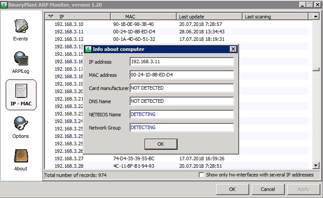Click the main window OK button
323x198 pixels.
click(x=232, y=189)
